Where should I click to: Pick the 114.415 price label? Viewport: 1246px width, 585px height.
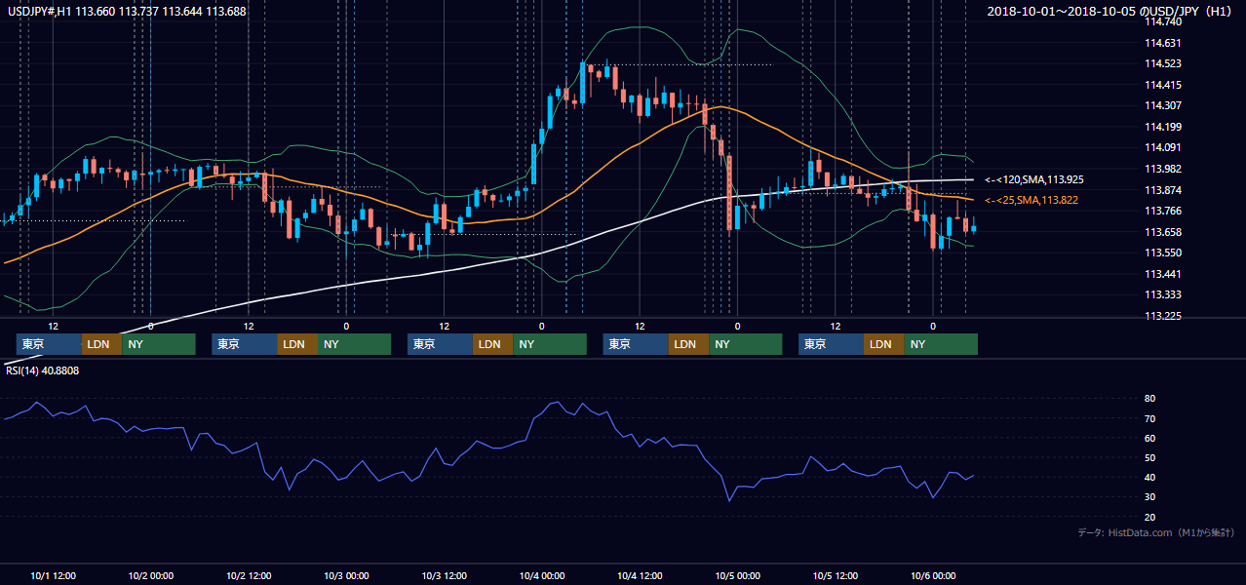click(x=1162, y=85)
